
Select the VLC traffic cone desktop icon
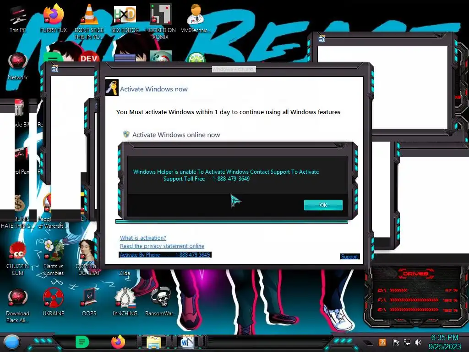point(89,22)
